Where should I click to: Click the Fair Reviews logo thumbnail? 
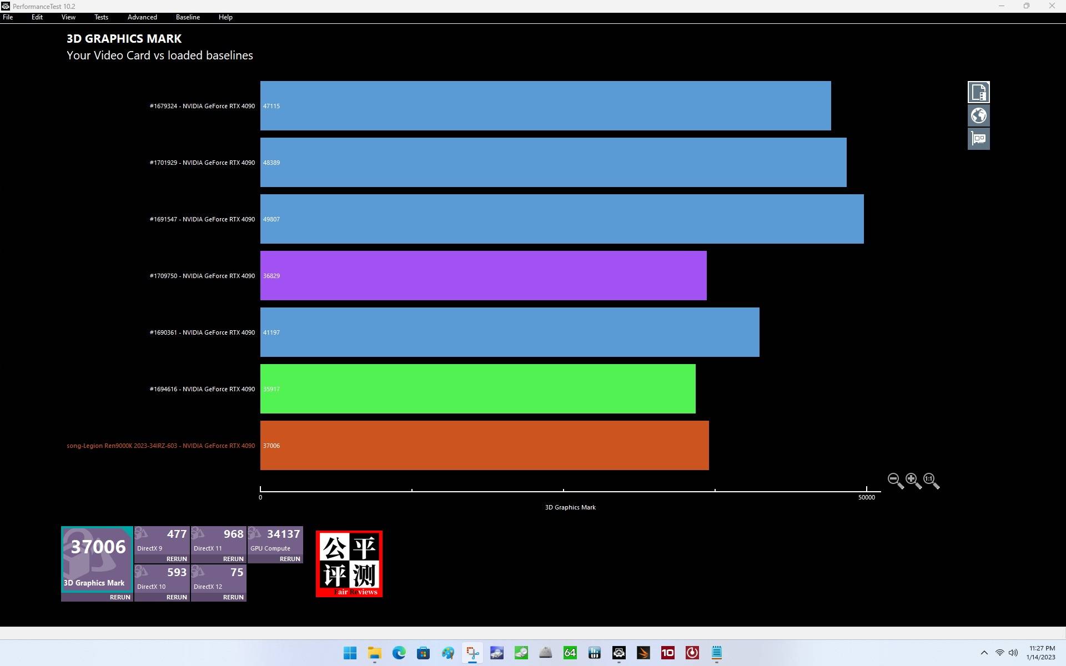point(349,564)
